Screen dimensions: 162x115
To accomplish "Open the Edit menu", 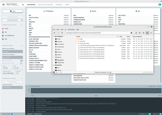I will (58, 30).
